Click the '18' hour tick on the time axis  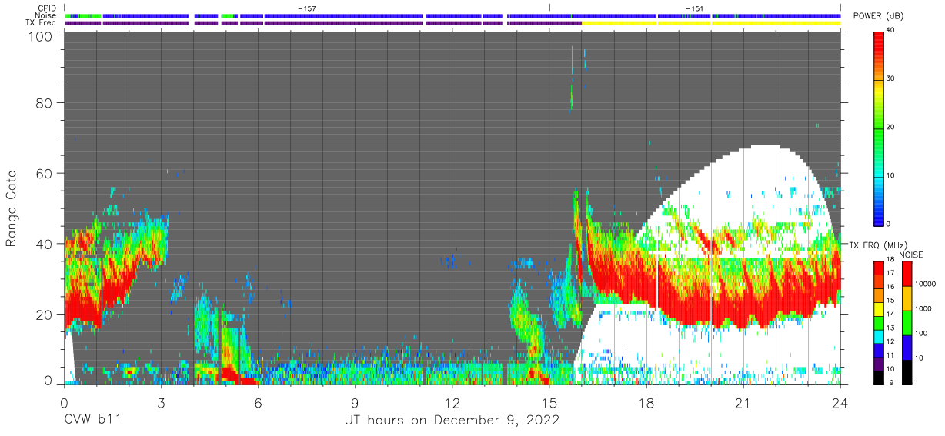coord(646,402)
